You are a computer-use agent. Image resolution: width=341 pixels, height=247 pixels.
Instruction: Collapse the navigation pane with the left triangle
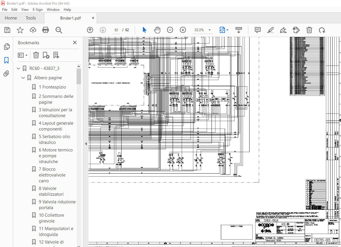click(86, 144)
